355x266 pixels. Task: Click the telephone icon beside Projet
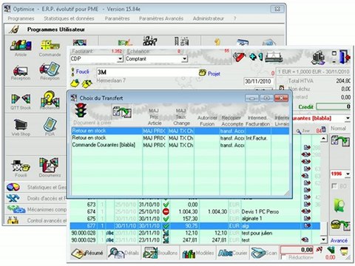tap(202, 72)
